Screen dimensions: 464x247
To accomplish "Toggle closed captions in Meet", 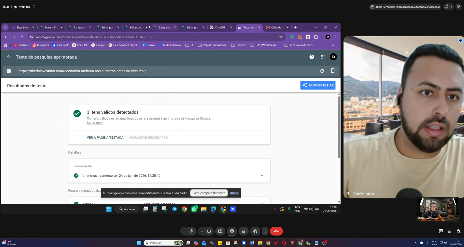I will 244,231.
